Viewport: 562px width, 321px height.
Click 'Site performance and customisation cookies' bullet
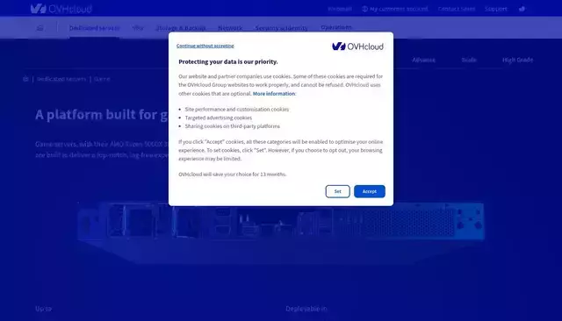pos(236,109)
